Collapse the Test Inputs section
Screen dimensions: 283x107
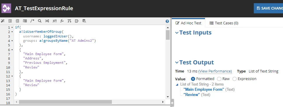pyautogui.click(x=177, y=32)
